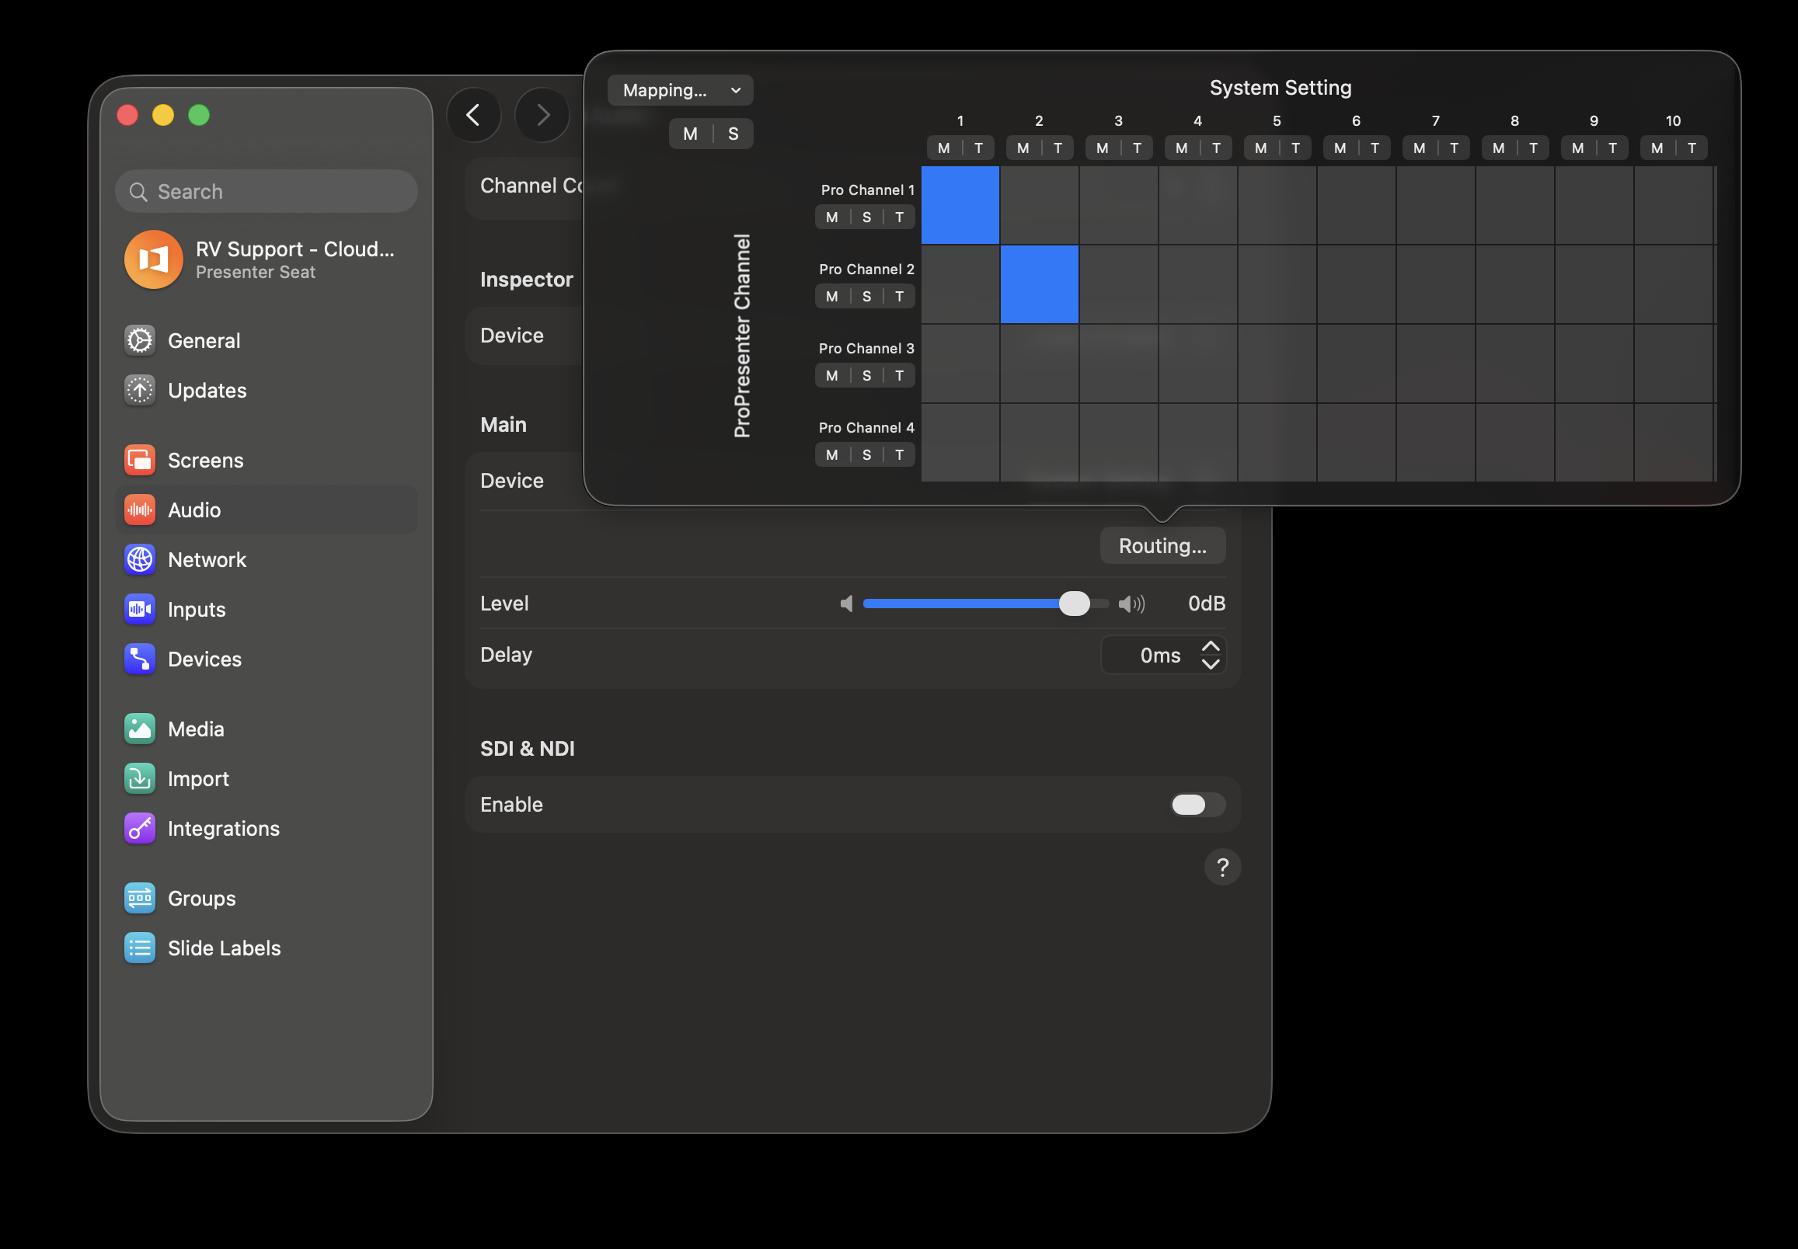This screenshot has height=1249, width=1798.
Task: Open the Groups sidebar icon
Action: (140, 899)
